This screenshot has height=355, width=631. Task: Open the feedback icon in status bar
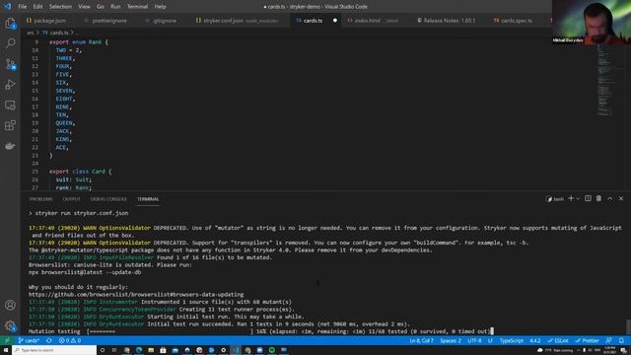[x=609, y=340]
